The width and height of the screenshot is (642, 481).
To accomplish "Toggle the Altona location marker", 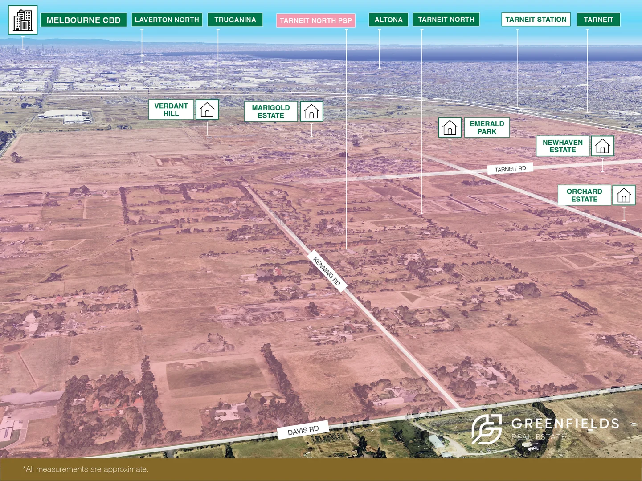I will click(388, 20).
